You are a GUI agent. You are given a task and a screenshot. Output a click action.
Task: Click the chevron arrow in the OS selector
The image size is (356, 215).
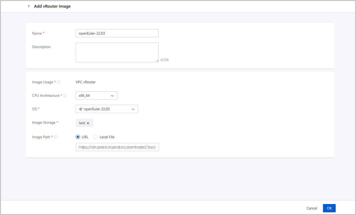click(x=133, y=109)
